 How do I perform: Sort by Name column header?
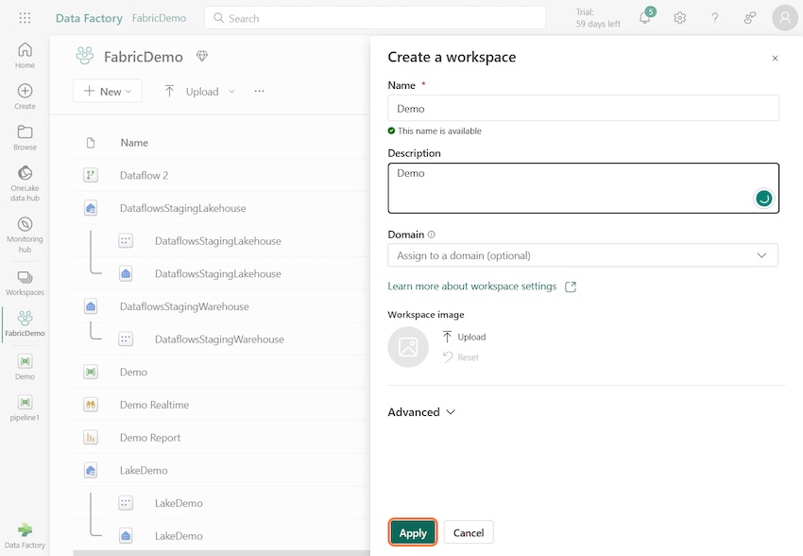(134, 143)
